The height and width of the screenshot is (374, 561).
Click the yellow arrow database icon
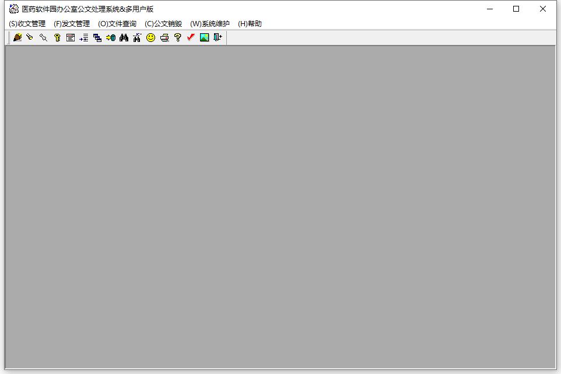[111, 38]
